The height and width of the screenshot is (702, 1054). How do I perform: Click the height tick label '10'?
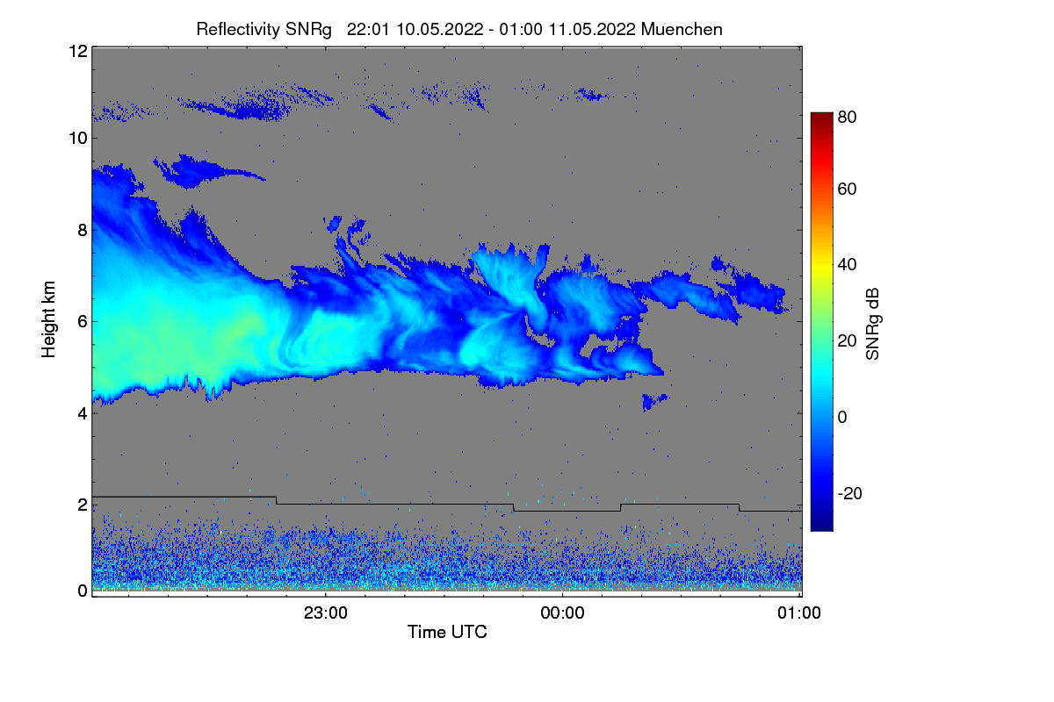tap(77, 138)
